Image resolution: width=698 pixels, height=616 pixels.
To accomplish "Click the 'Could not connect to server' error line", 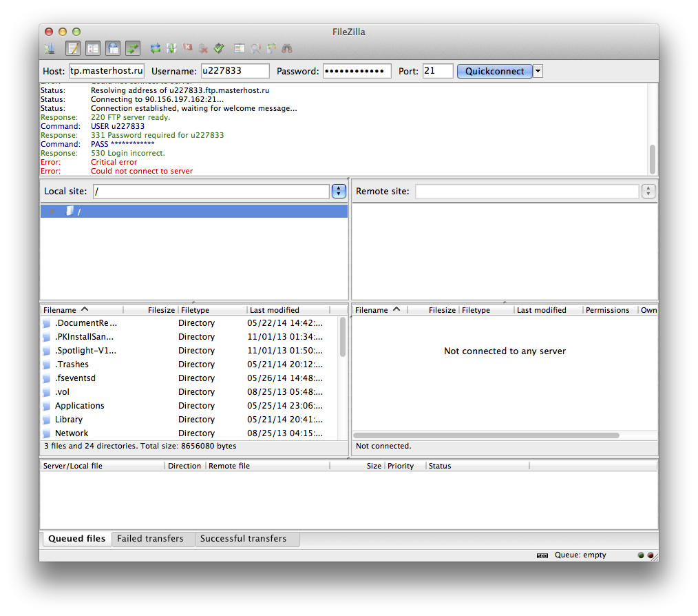I will 142,171.
